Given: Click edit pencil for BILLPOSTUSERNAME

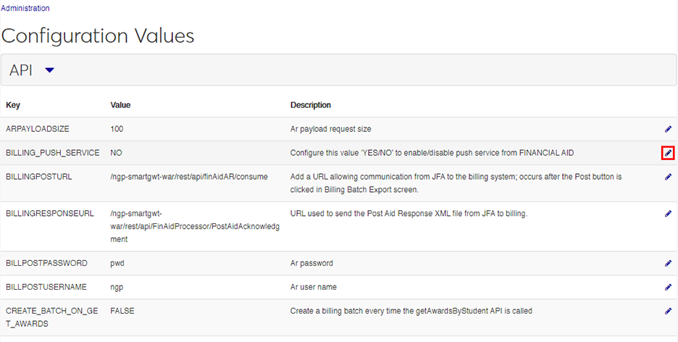Looking at the screenshot, I should click(x=668, y=287).
